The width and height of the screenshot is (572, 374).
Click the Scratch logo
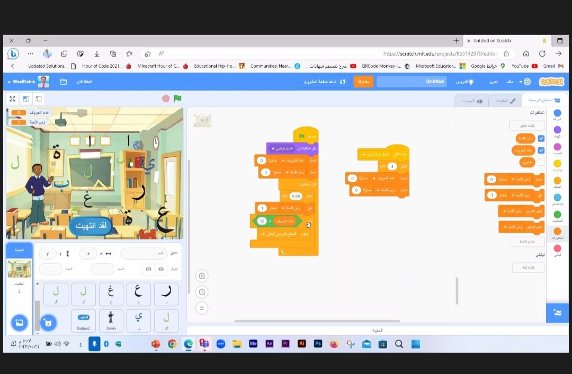(x=551, y=82)
